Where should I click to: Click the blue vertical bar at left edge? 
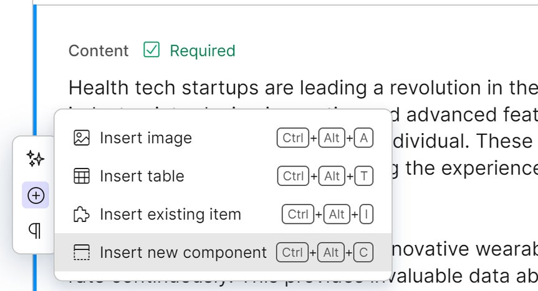coord(35,62)
